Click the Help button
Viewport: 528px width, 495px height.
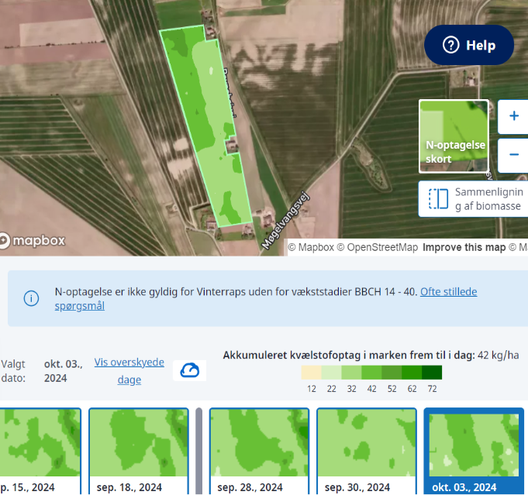[x=468, y=45]
